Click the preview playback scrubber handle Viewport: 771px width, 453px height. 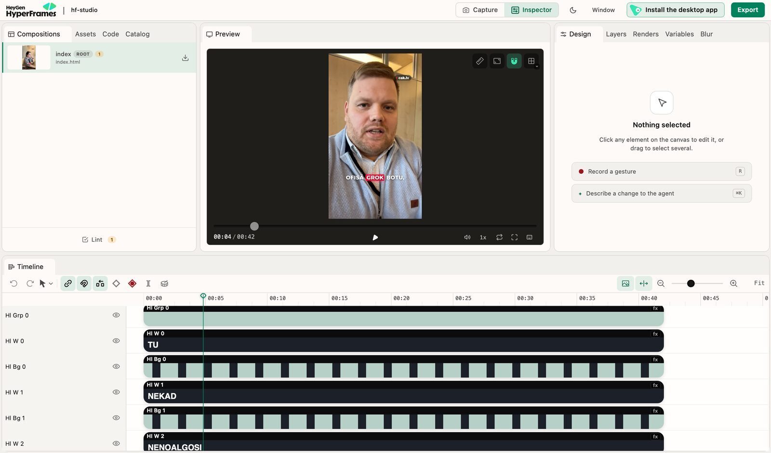coord(254,226)
